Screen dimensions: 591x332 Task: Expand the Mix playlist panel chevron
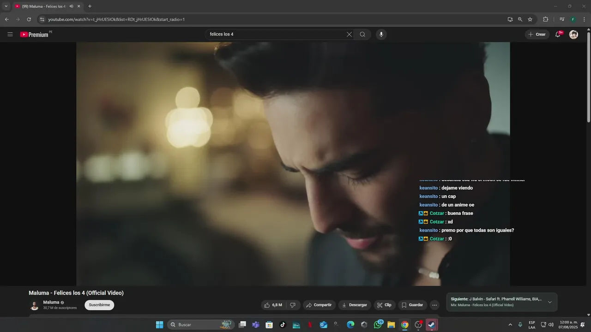click(549, 302)
